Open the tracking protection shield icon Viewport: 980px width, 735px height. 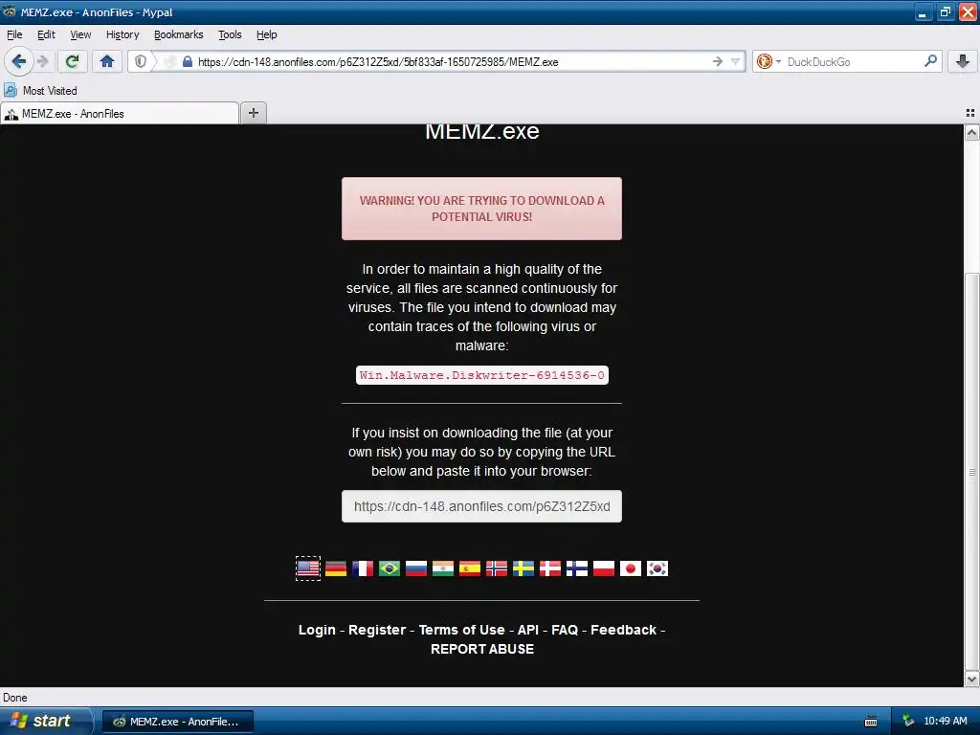[141, 61]
